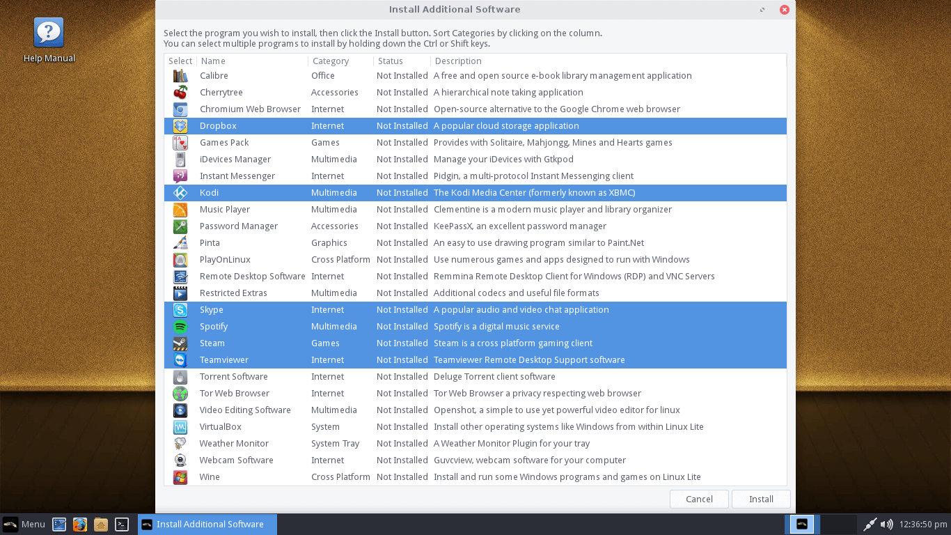Click the Pinta 'Graphics' category cell

(x=329, y=243)
